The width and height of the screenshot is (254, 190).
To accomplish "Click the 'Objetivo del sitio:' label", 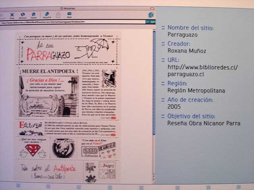I will (x=191, y=116).
